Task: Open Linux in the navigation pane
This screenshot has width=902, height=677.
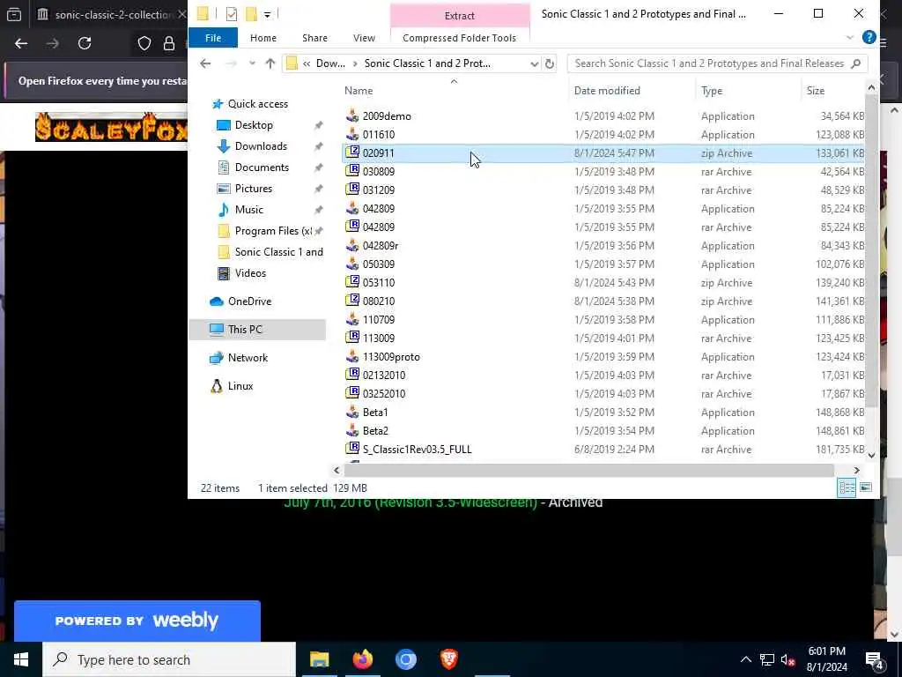Action: coord(240,386)
